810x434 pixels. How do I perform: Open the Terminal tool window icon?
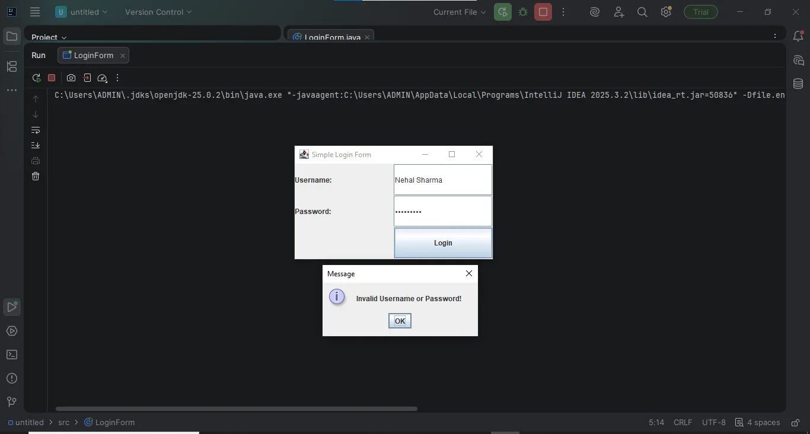click(12, 355)
